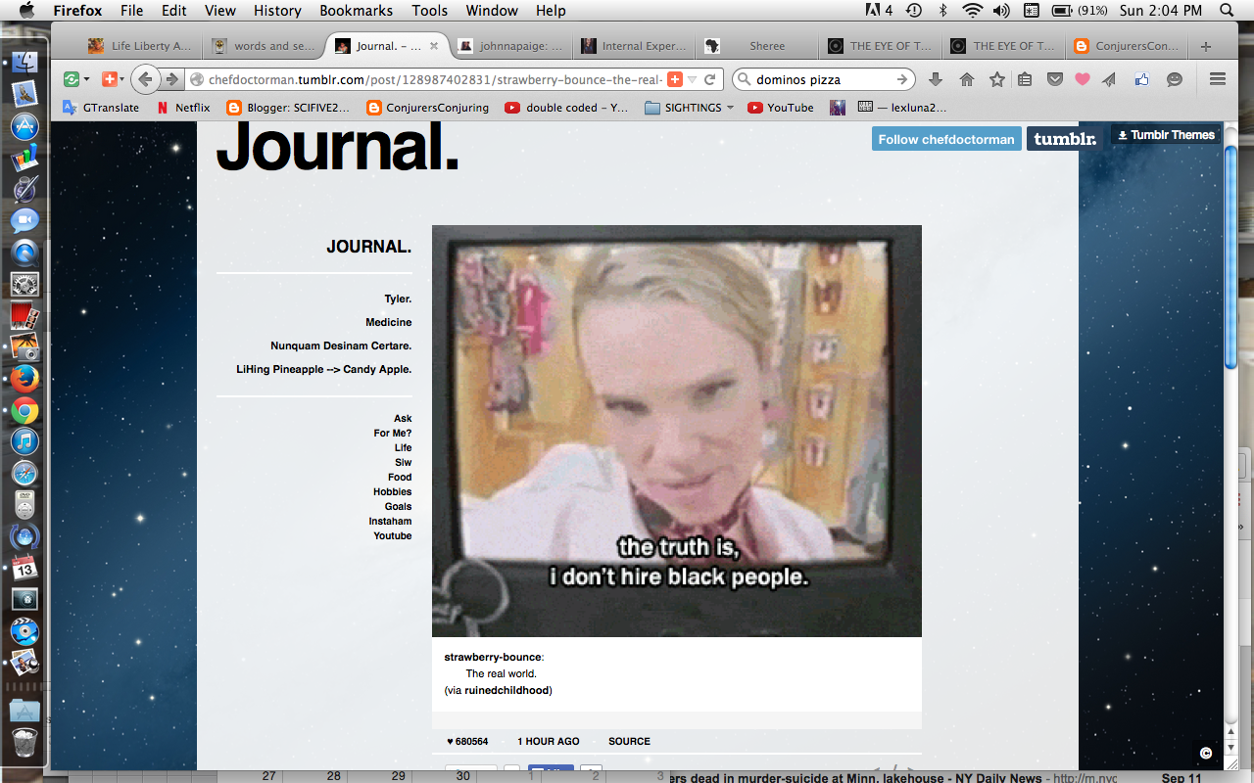
Task: Open the History menu
Action: click(x=277, y=11)
